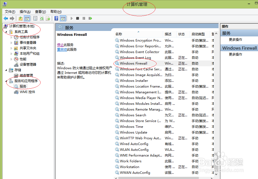Select 任务计划程序 clock icon
258x179 pixels.
pos(16,37)
